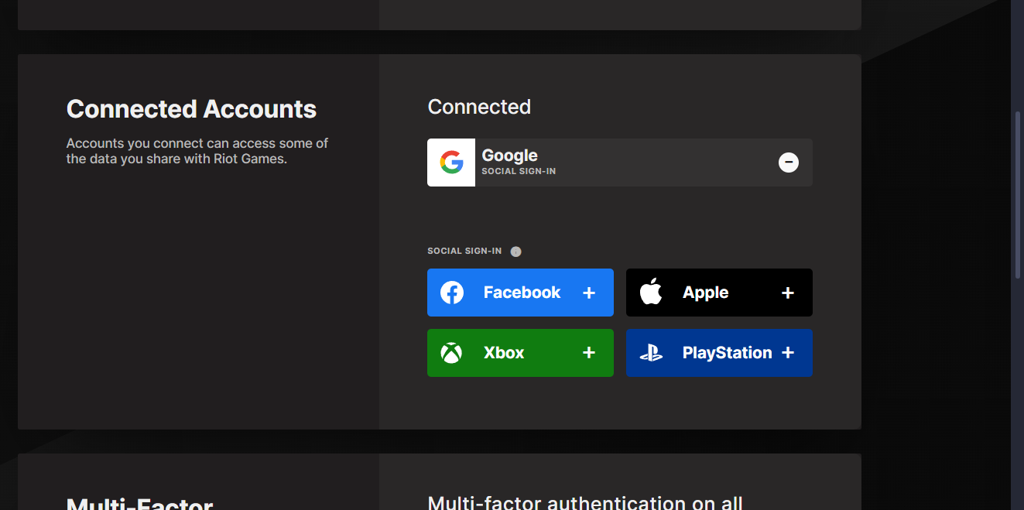Click the plus icon on Xbox button
Viewport: 1024px width, 510px height.
coord(589,353)
